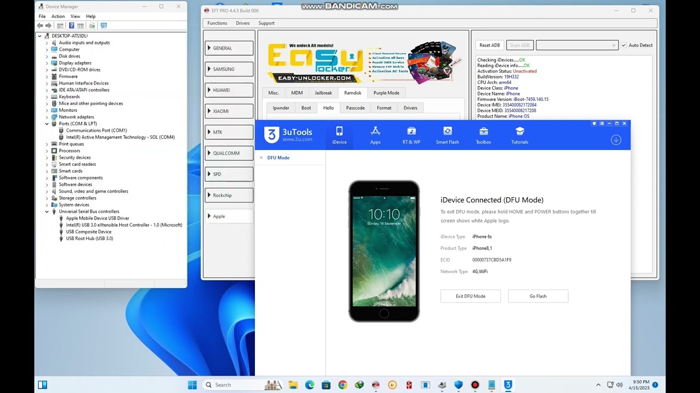Viewport: 700px width, 393px height.
Task: Show hidden tray icons chevron
Action: (598, 385)
